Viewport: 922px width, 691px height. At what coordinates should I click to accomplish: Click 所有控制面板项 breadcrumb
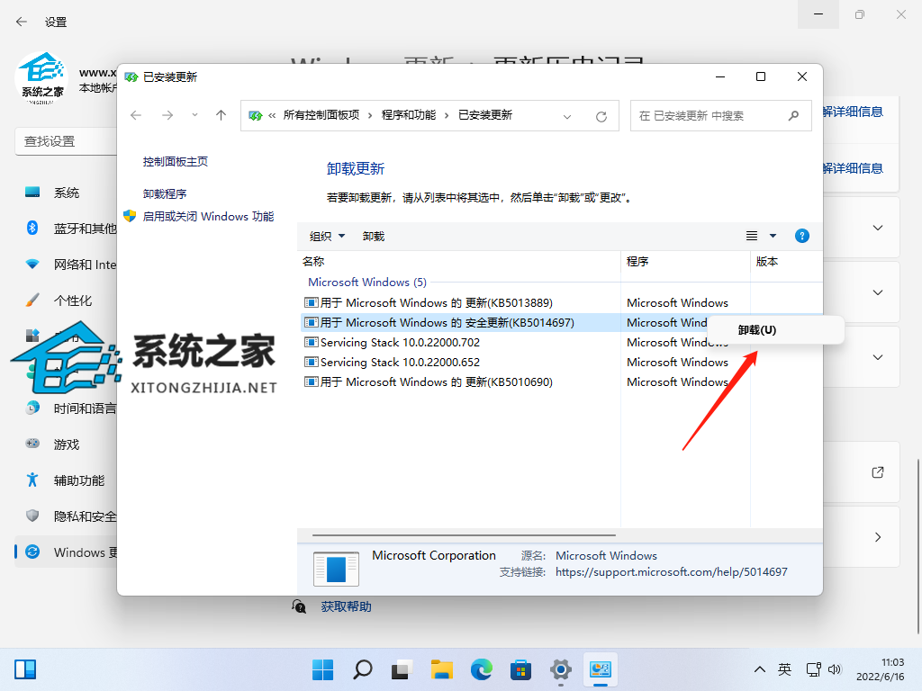click(x=321, y=115)
